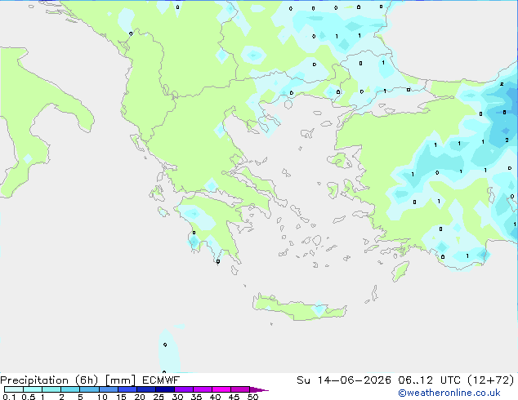Click the "(6h)" interval label
The width and height of the screenshot is (518, 400).
tap(87, 380)
